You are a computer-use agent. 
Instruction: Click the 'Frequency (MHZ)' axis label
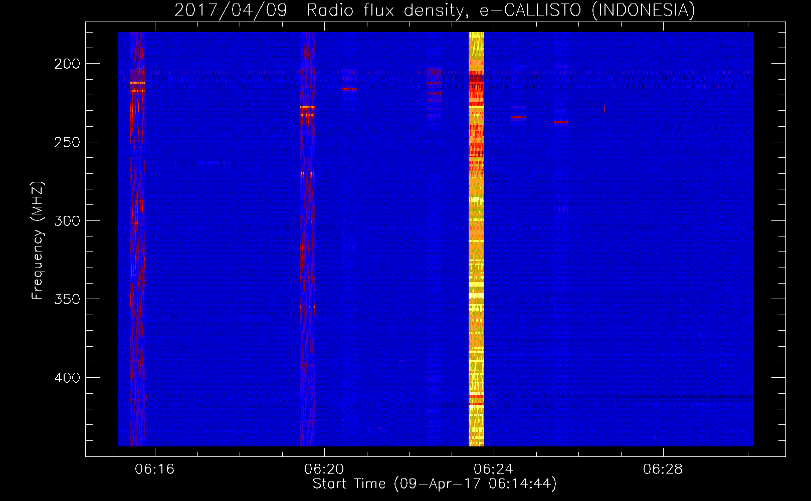pos(37,240)
